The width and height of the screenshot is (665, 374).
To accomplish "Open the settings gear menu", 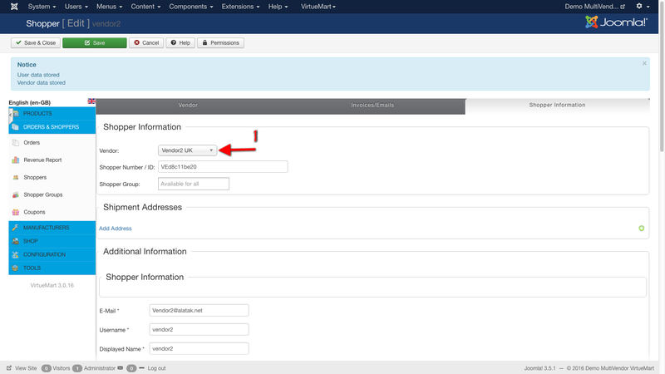I will [642, 7].
